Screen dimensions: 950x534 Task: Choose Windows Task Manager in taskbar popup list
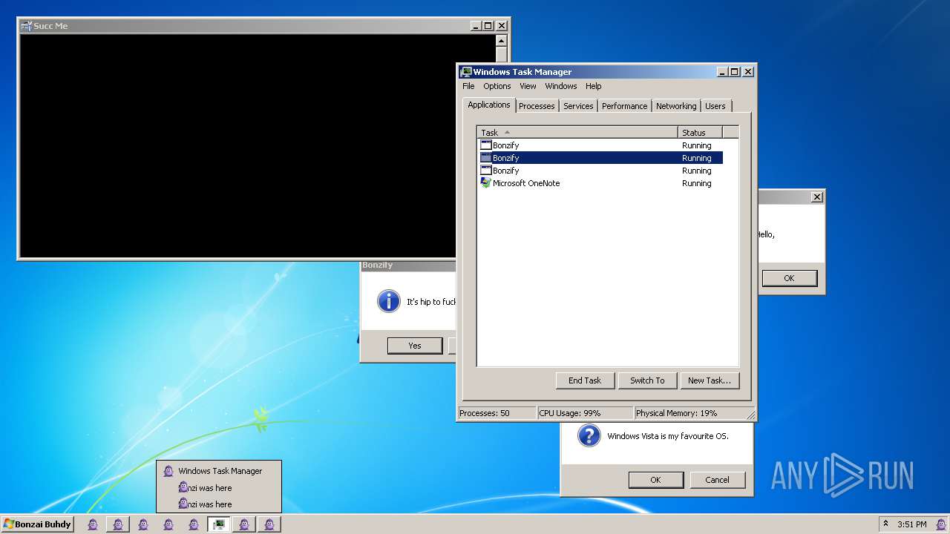pyautogui.click(x=219, y=471)
